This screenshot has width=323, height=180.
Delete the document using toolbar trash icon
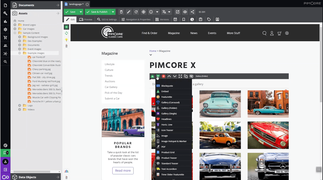(121, 12)
